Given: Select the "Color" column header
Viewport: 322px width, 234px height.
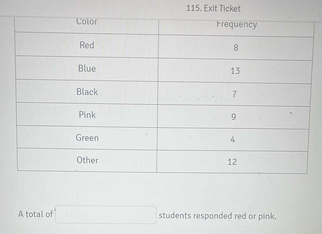Looking at the screenshot, I should coord(87,22).
